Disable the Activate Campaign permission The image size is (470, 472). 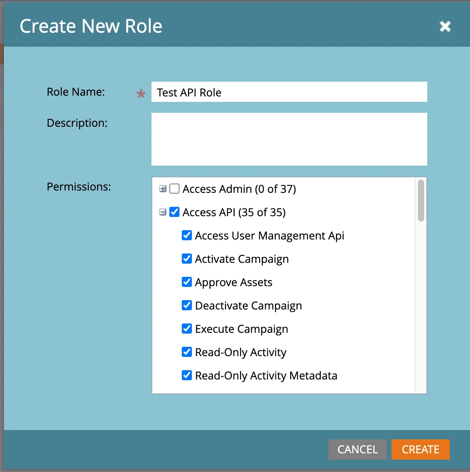pyautogui.click(x=187, y=259)
